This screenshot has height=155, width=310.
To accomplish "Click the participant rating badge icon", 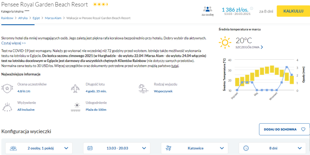I will click(7, 88).
